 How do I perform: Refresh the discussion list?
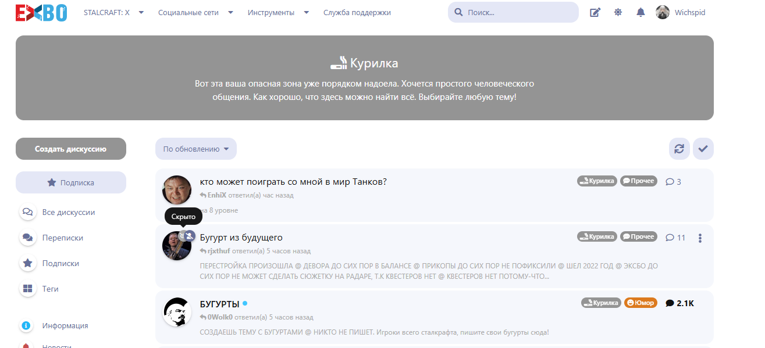(x=679, y=149)
